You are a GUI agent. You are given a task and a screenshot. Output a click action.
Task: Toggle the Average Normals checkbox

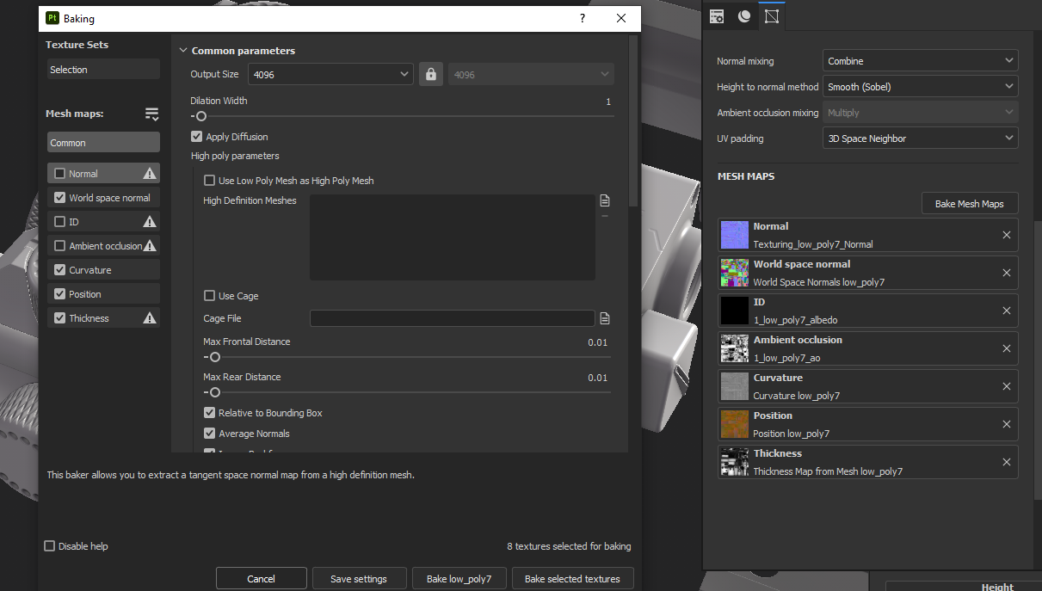coord(209,434)
